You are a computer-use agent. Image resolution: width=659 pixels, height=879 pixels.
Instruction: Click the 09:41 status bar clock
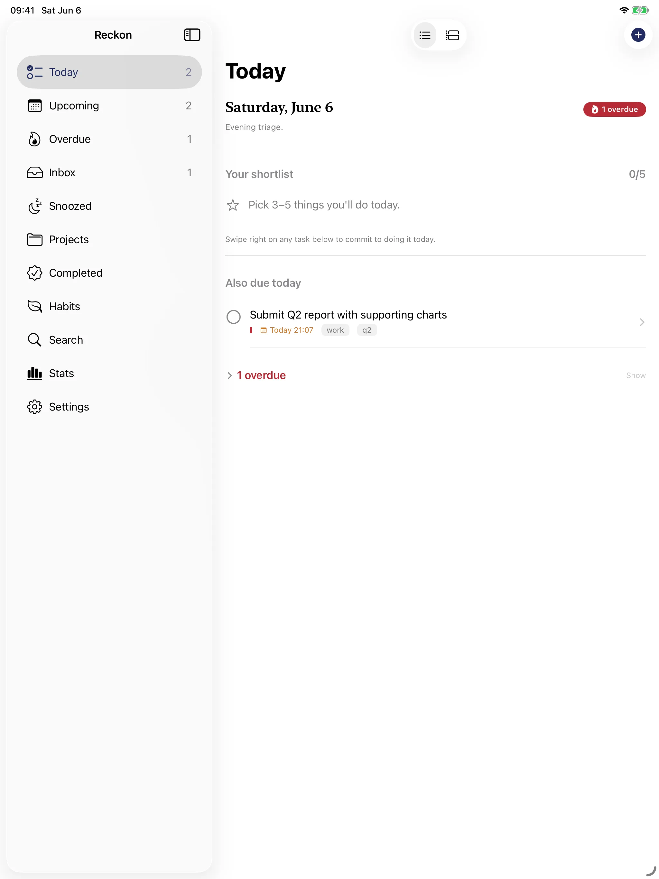point(23,10)
